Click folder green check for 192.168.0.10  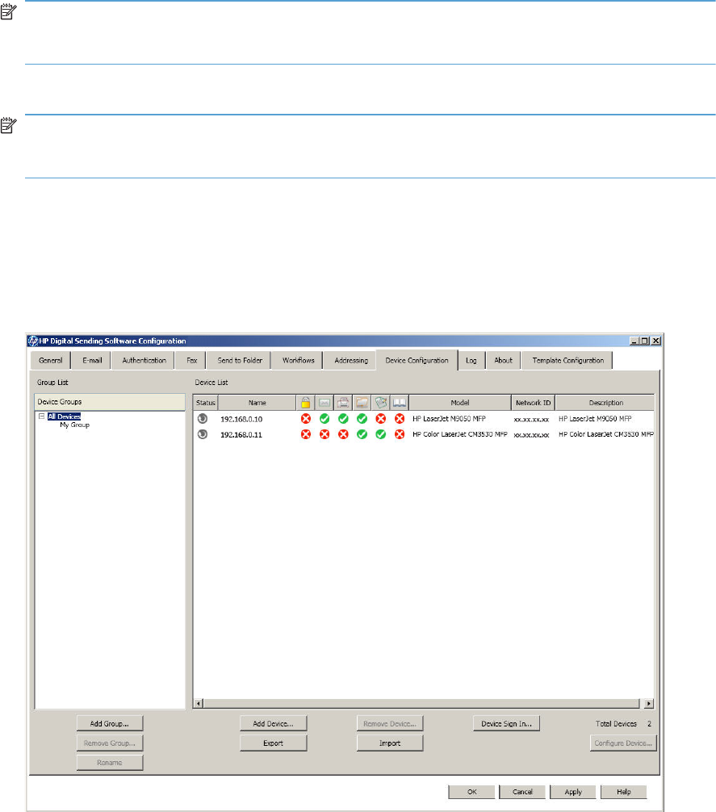click(362, 418)
